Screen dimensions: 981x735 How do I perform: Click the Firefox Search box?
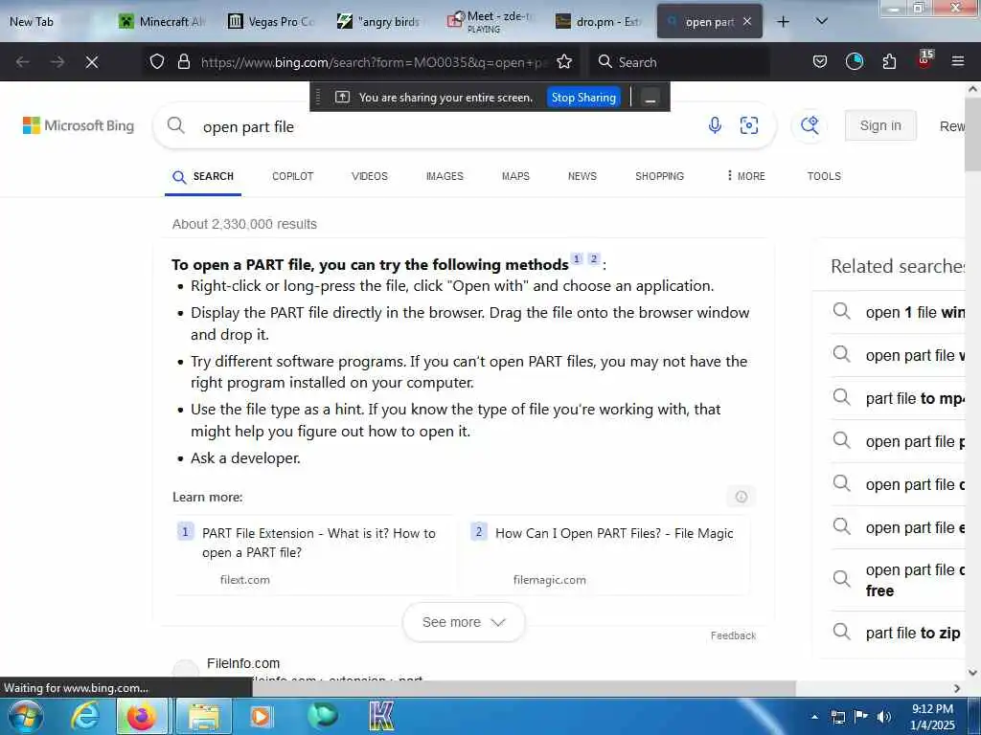[679, 62]
